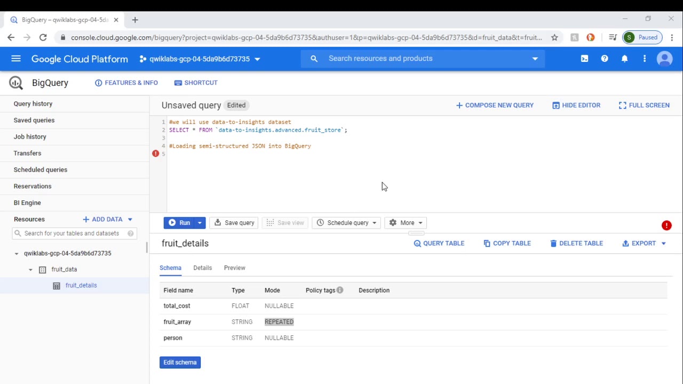Open Google Cloud help
The height and width of the screenshot is (384, 683).
click(605, 59)
